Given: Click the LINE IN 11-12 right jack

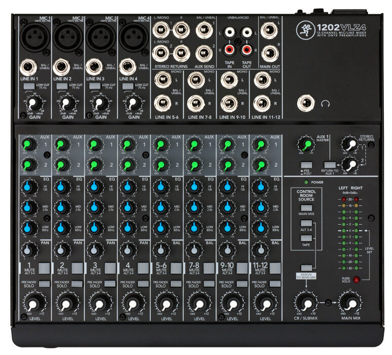Looking at the screenshot, I should click(262, 103).
